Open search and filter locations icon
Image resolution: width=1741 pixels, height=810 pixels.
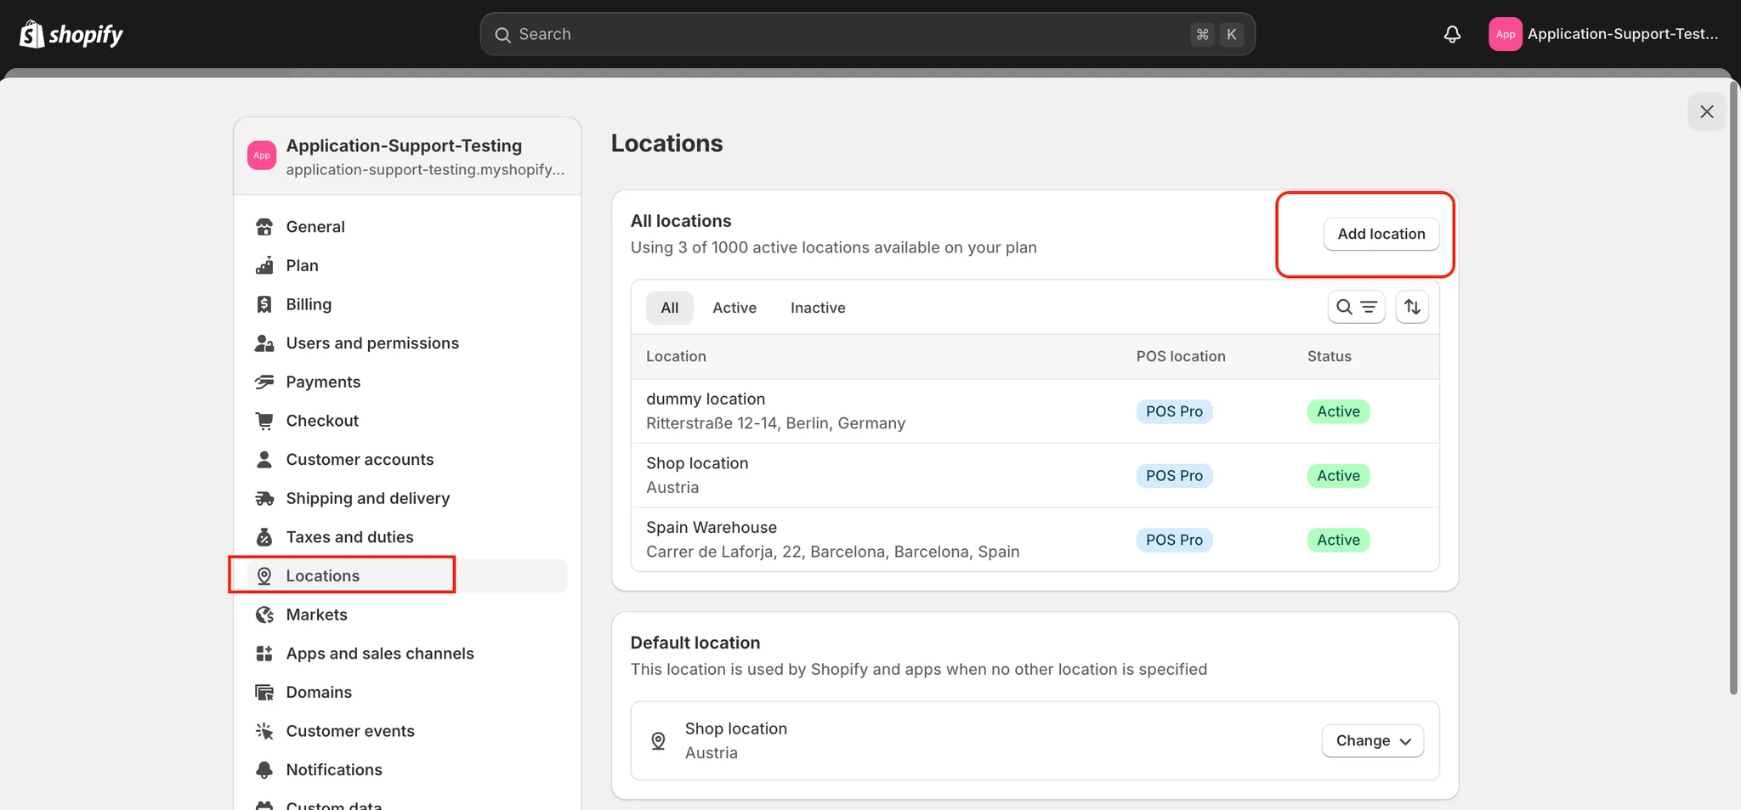1356,307
